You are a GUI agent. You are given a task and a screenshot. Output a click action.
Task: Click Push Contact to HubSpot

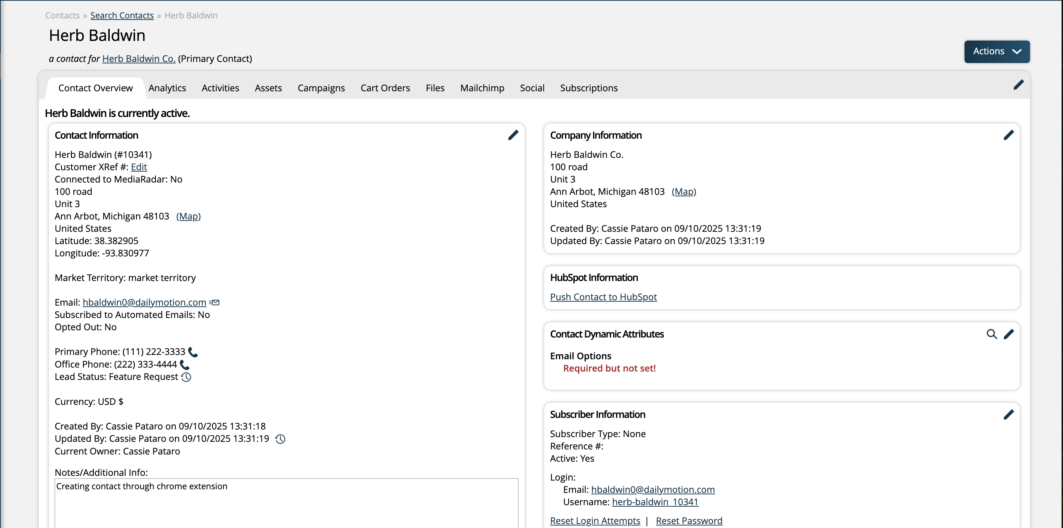[x=603, y=297]
